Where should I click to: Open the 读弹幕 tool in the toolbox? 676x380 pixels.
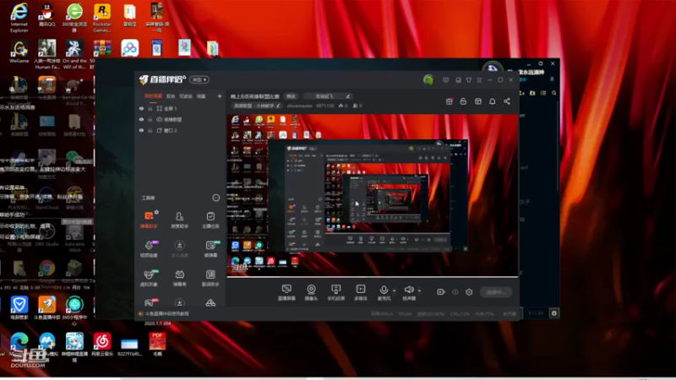pos(210,248)
